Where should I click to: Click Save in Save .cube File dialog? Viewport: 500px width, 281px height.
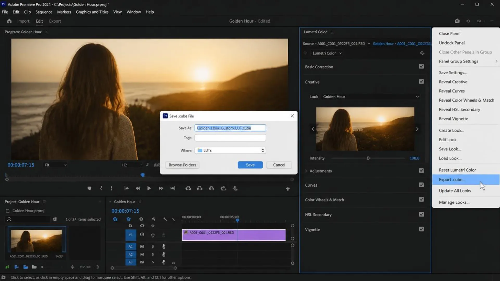point(250,165)
